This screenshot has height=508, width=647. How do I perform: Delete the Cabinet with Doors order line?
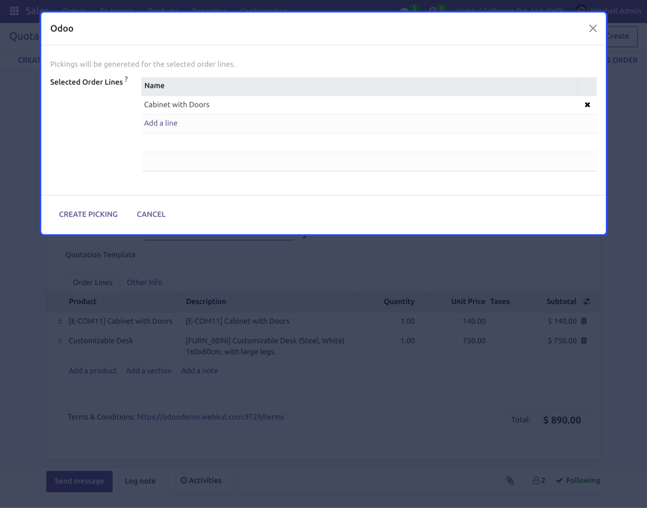(x=584, y=321)
